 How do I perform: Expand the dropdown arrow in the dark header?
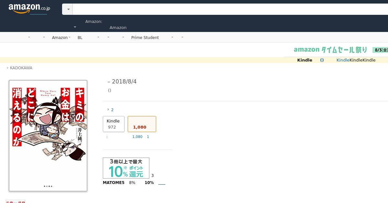[x=75, y=27]
